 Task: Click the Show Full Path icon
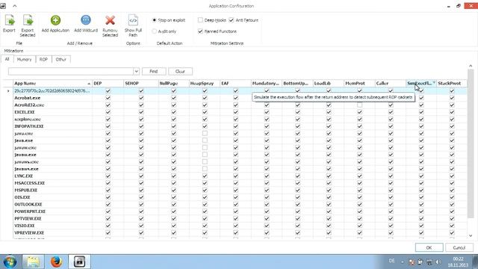133,20
